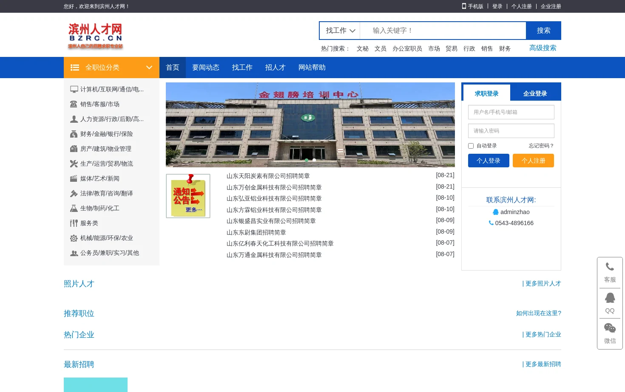Click 更多最新招聘 link

(x=542, y=364)
